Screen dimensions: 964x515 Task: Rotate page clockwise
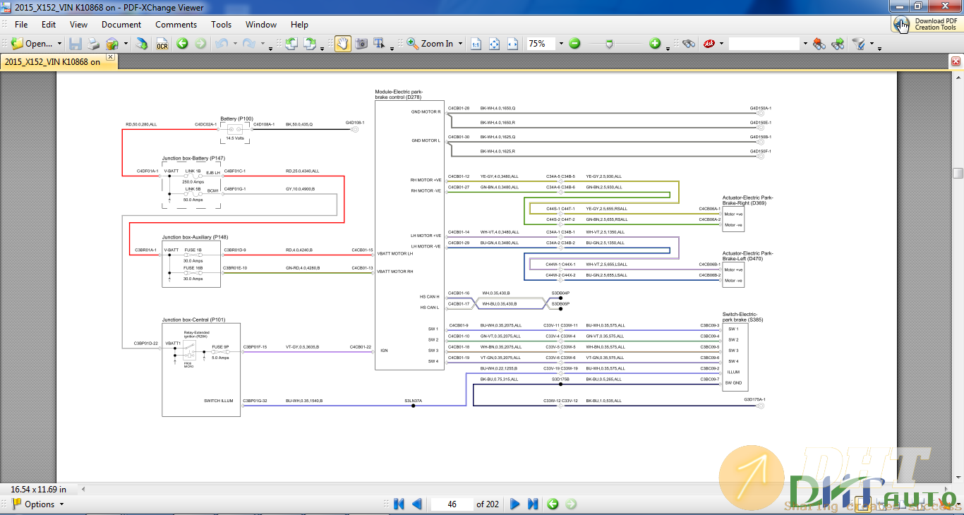(x=311, y=44)
